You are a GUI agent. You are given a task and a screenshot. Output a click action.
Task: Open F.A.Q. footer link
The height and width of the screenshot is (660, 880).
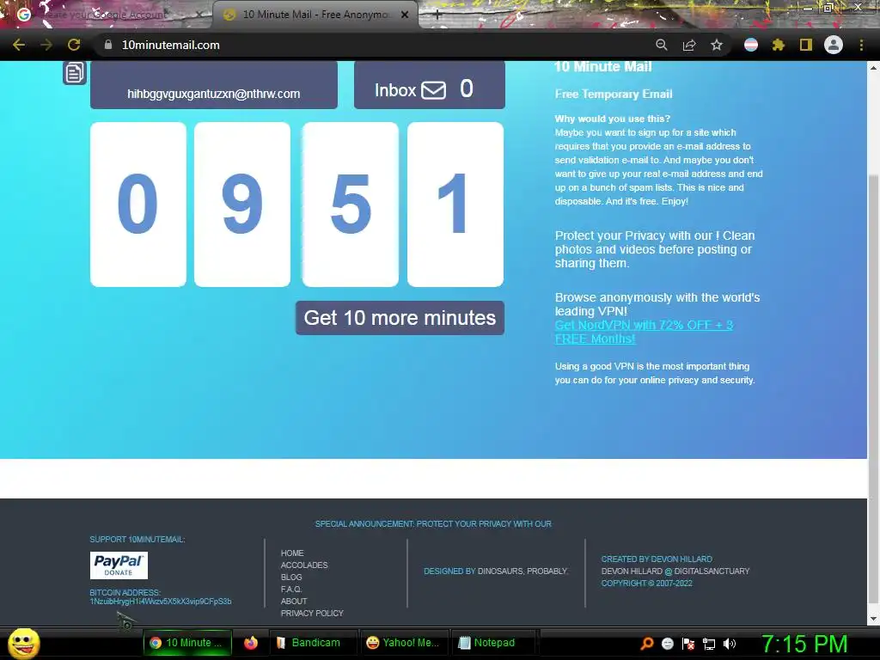(291, 590)
